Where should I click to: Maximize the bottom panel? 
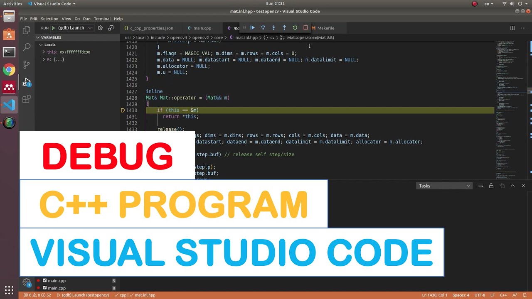point(512,186)
